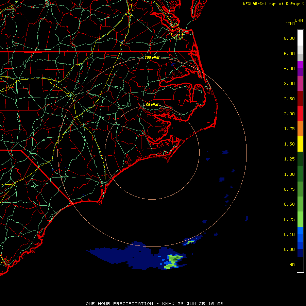
Task: Click the ONE HOUR PRECIPITATION title text
Action: pyautogui.click(x=119, y=304)
